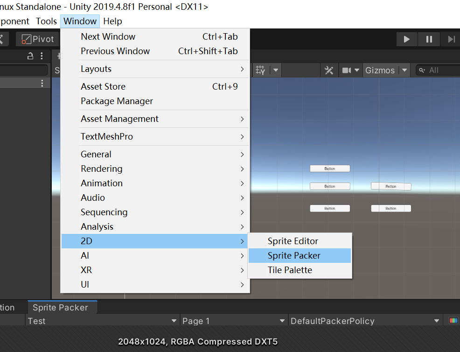The width and height of the screenshot is (460, 352).
Task: Toggle the Hierarchy panel lock icon
Action: click(x=30, y=56)
